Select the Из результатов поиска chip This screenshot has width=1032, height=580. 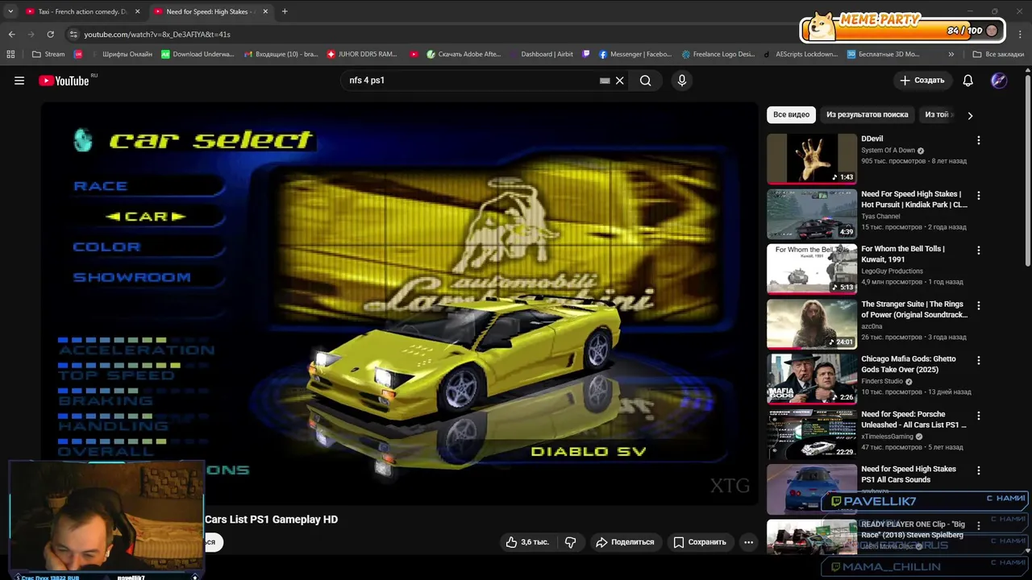[x=867, y=114]
